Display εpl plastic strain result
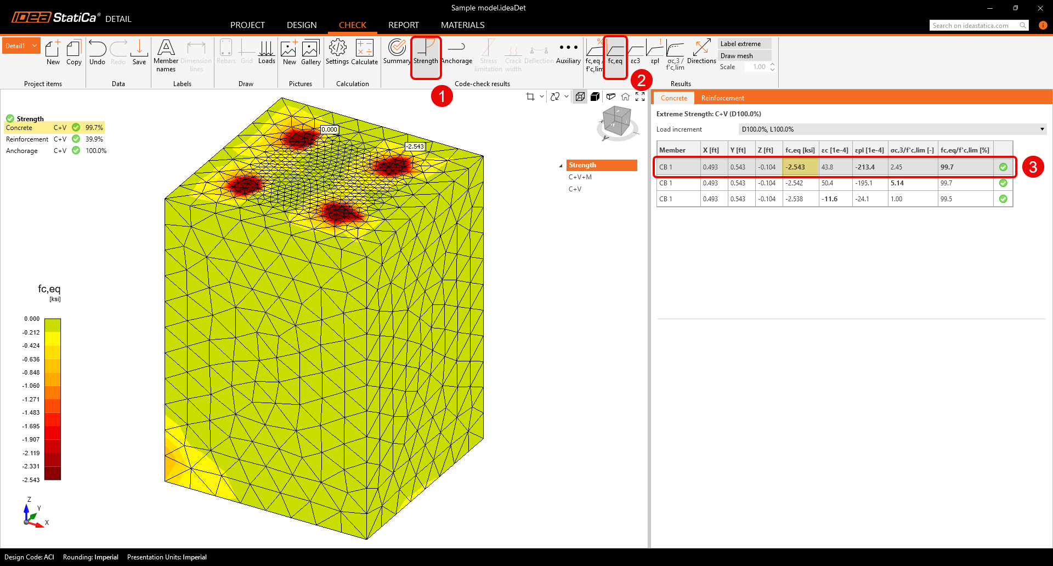1053x566 pixels. click(655, 52)
